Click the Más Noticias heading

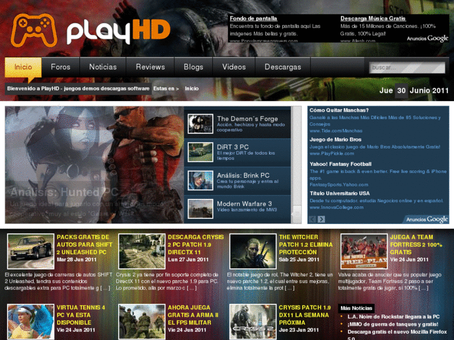(356, 308)
